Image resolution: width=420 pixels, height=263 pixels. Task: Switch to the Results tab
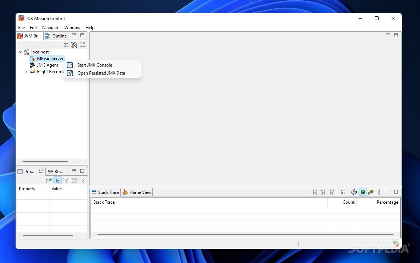(56, 171)
